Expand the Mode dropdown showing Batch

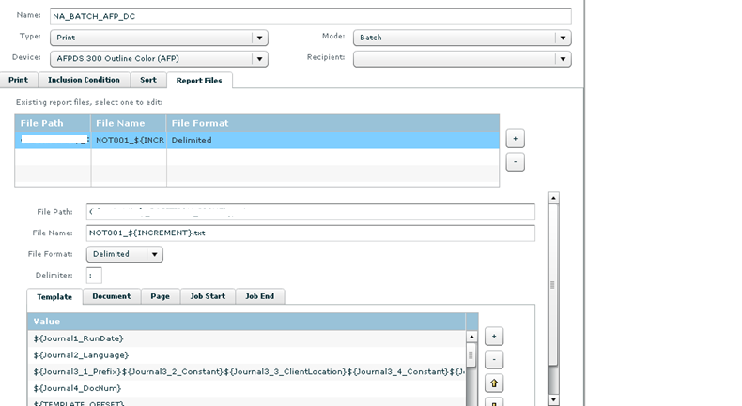(x=563, y=38)
